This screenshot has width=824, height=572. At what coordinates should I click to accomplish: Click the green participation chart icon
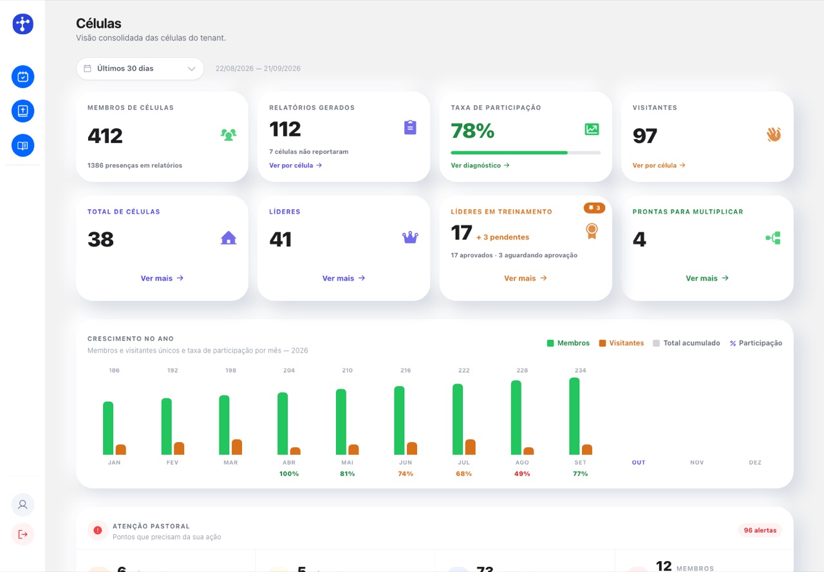[592, 129]
